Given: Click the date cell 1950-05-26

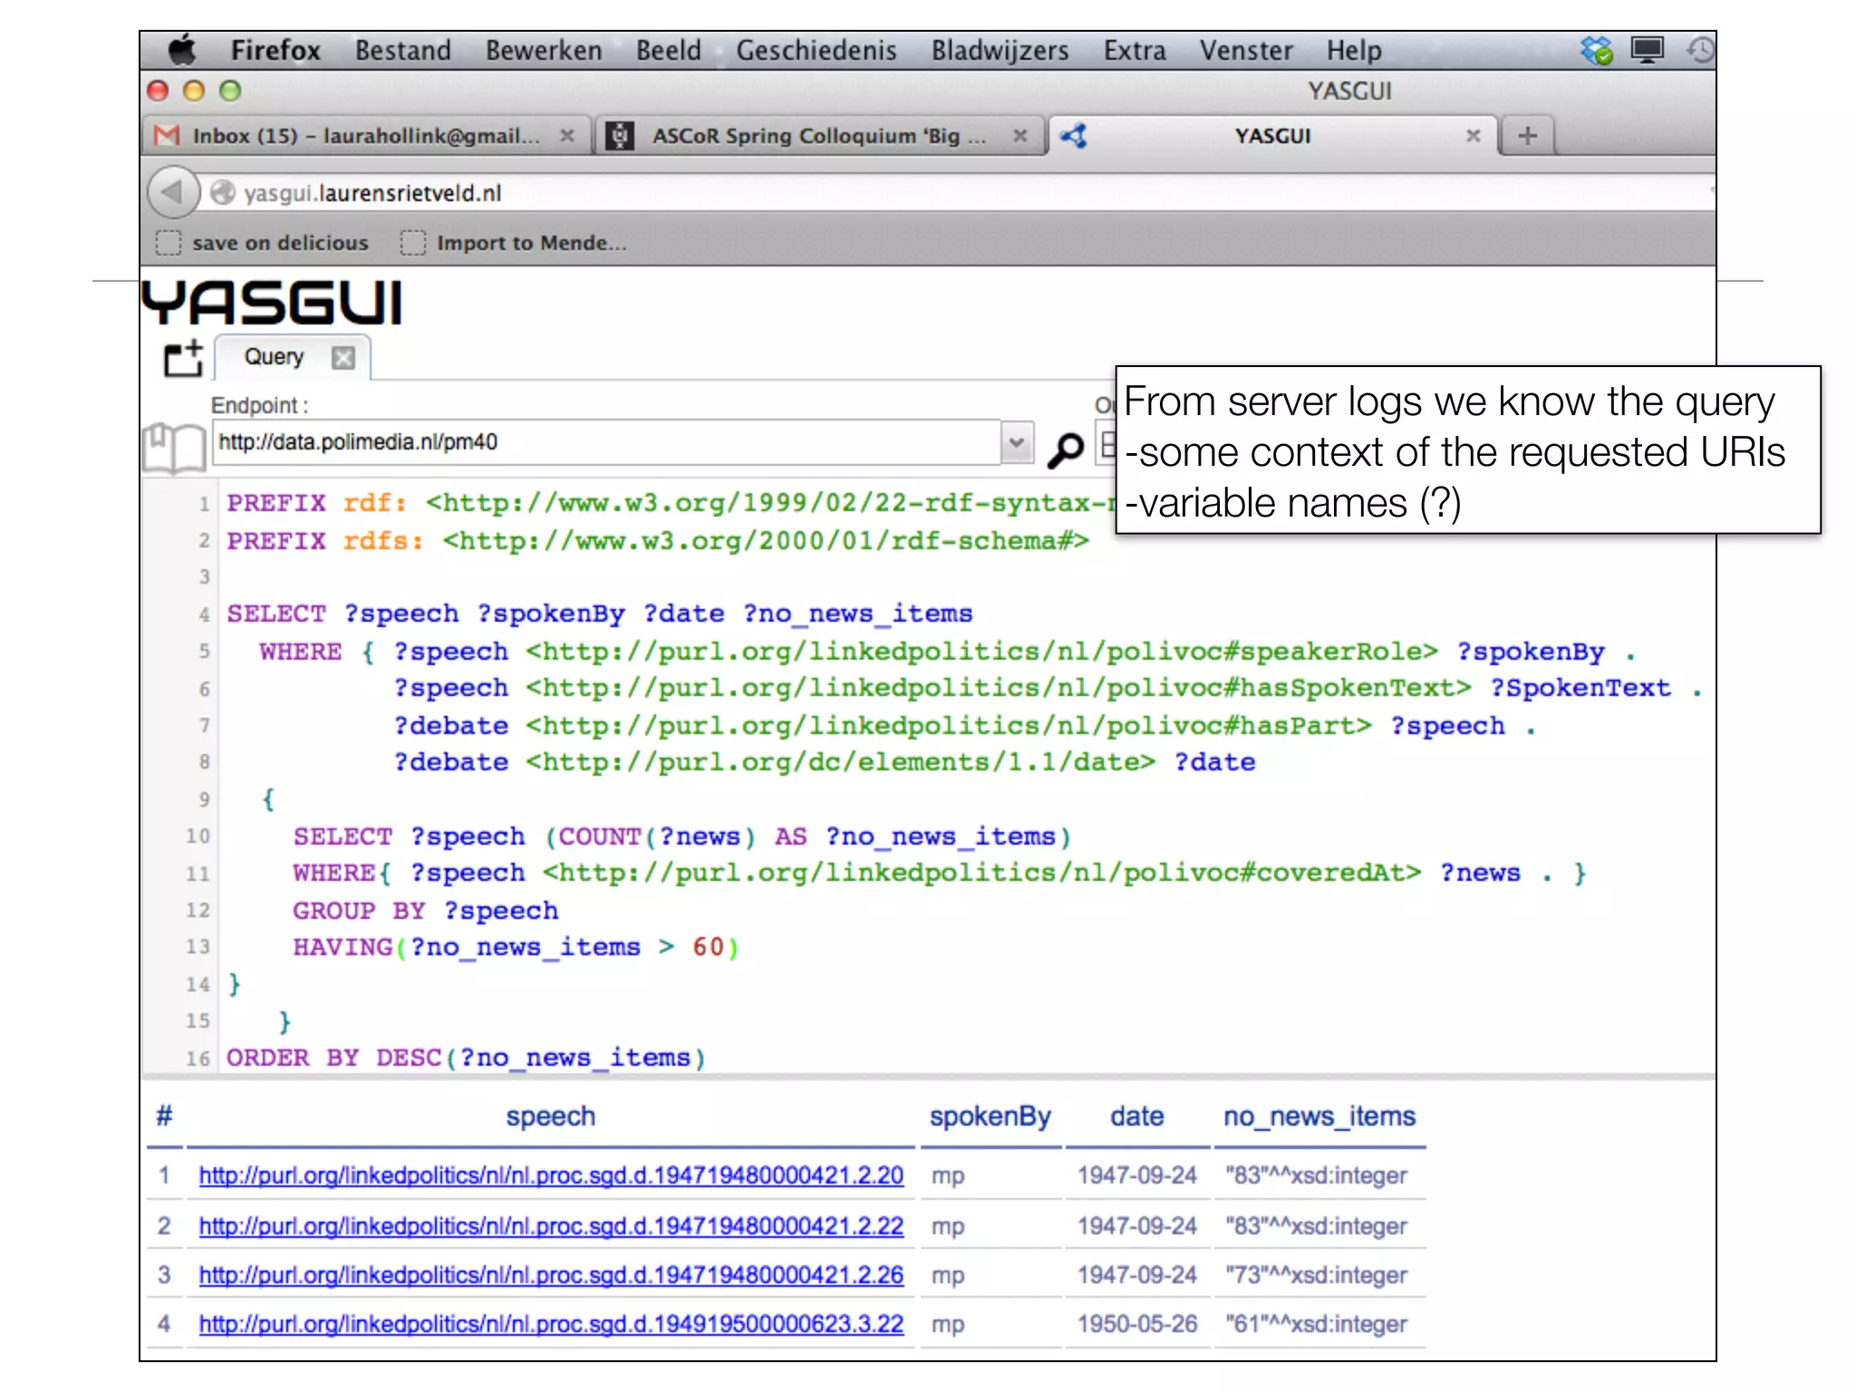Looking at the screenshot, I should pos(1136,1324).
